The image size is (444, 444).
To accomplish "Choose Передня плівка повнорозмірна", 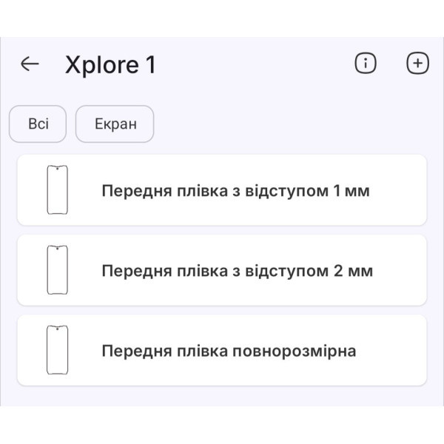I will (229, 351).
